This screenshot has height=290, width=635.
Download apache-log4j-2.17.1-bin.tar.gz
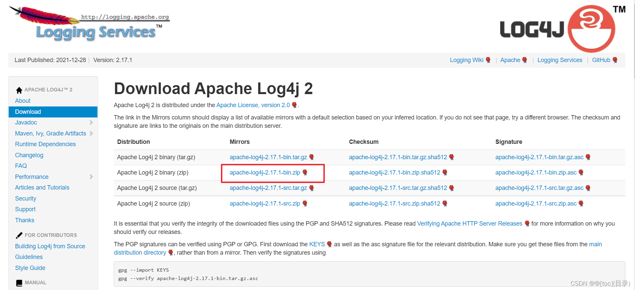click(268, 157)
